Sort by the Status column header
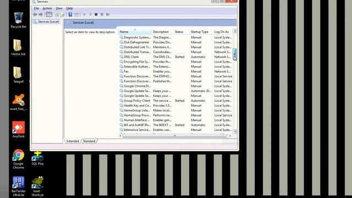Image resolution: width=352 pixels, height=198 pixels. 182,32
